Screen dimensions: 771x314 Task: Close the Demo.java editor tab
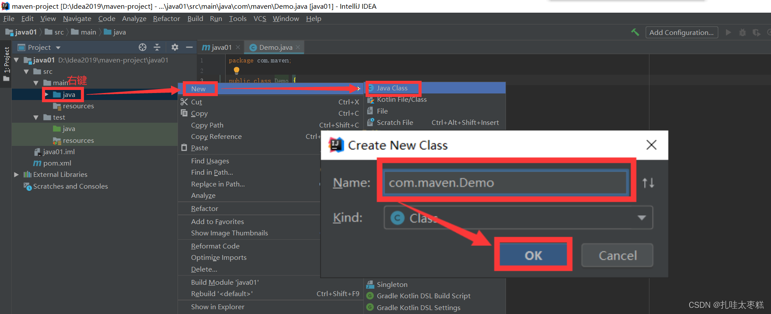pos(298,47)
